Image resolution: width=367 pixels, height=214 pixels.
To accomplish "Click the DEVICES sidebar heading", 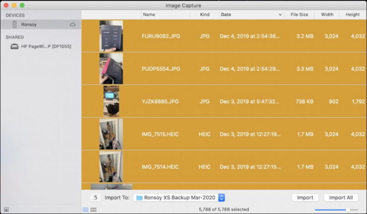I will click(15, 15).
